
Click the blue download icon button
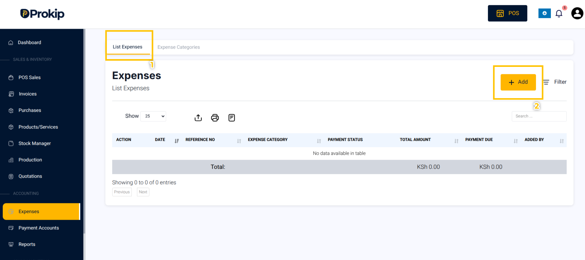click(x=544, y=13)
